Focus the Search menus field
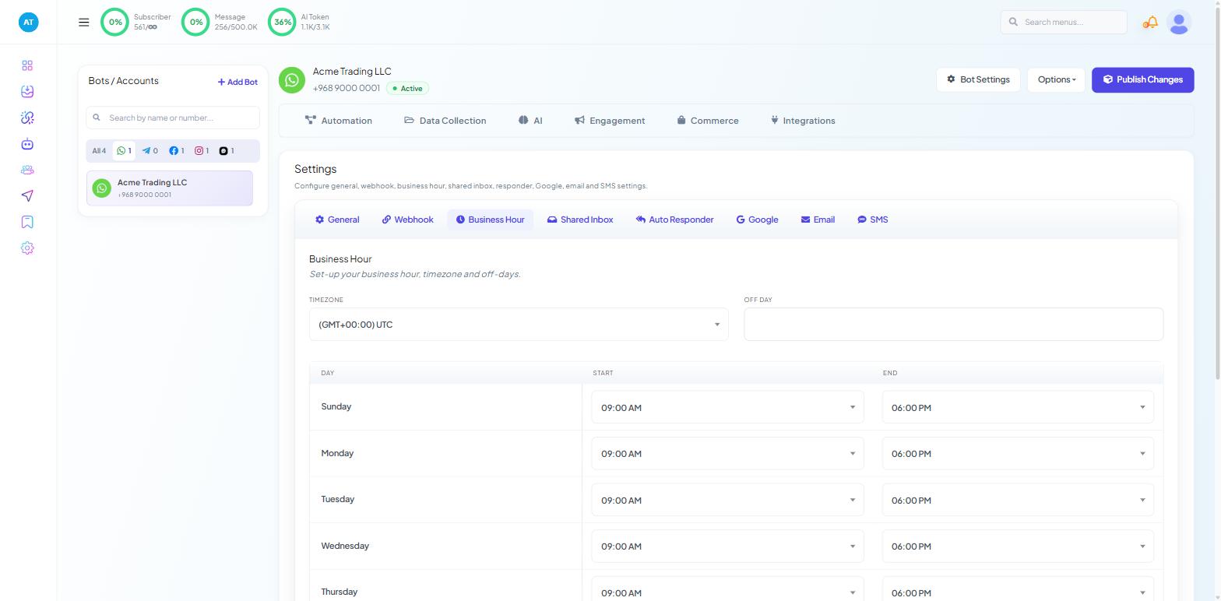 coord(1064,22)
